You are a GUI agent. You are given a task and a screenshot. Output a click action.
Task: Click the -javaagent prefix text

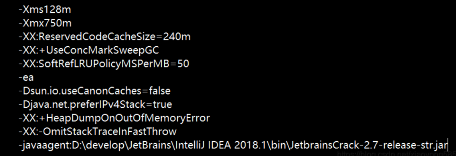pyautogui.click(x=43, y=145)
